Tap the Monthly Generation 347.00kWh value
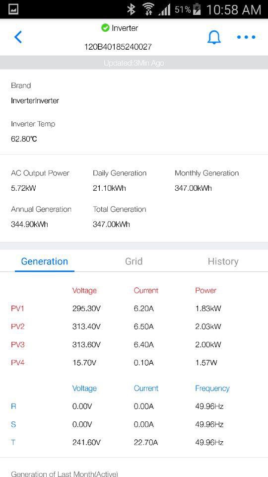Image resolution: width=268 pixels, height=477 pixels. (193, 188)
